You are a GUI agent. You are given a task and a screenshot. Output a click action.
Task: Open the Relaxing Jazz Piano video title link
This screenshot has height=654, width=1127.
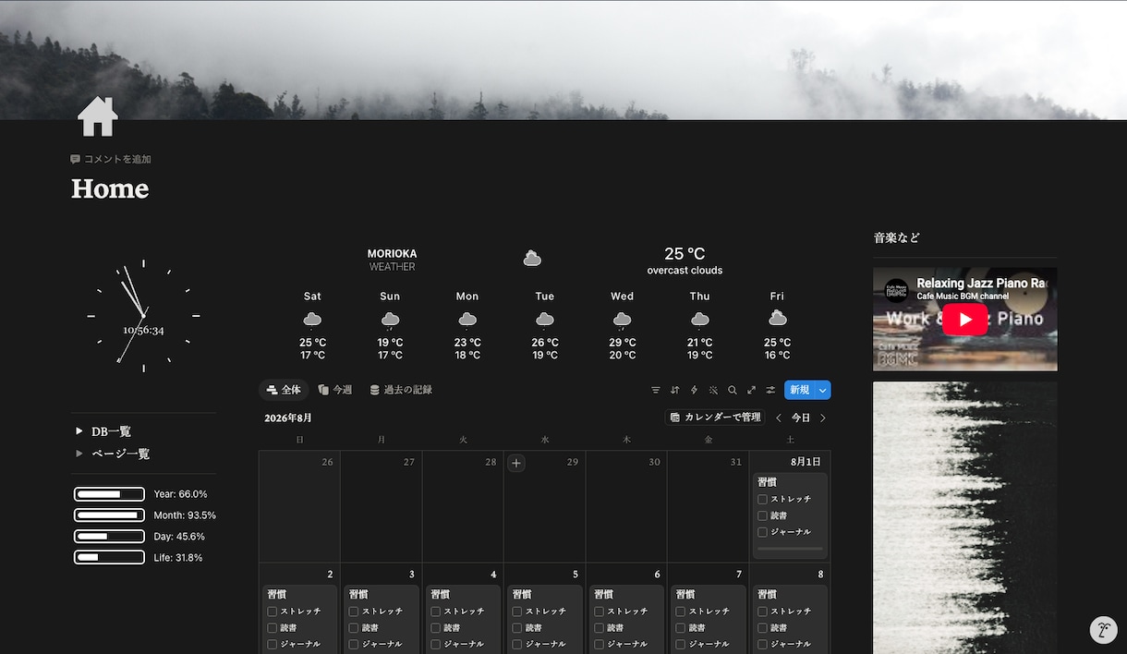click(981, 283)
